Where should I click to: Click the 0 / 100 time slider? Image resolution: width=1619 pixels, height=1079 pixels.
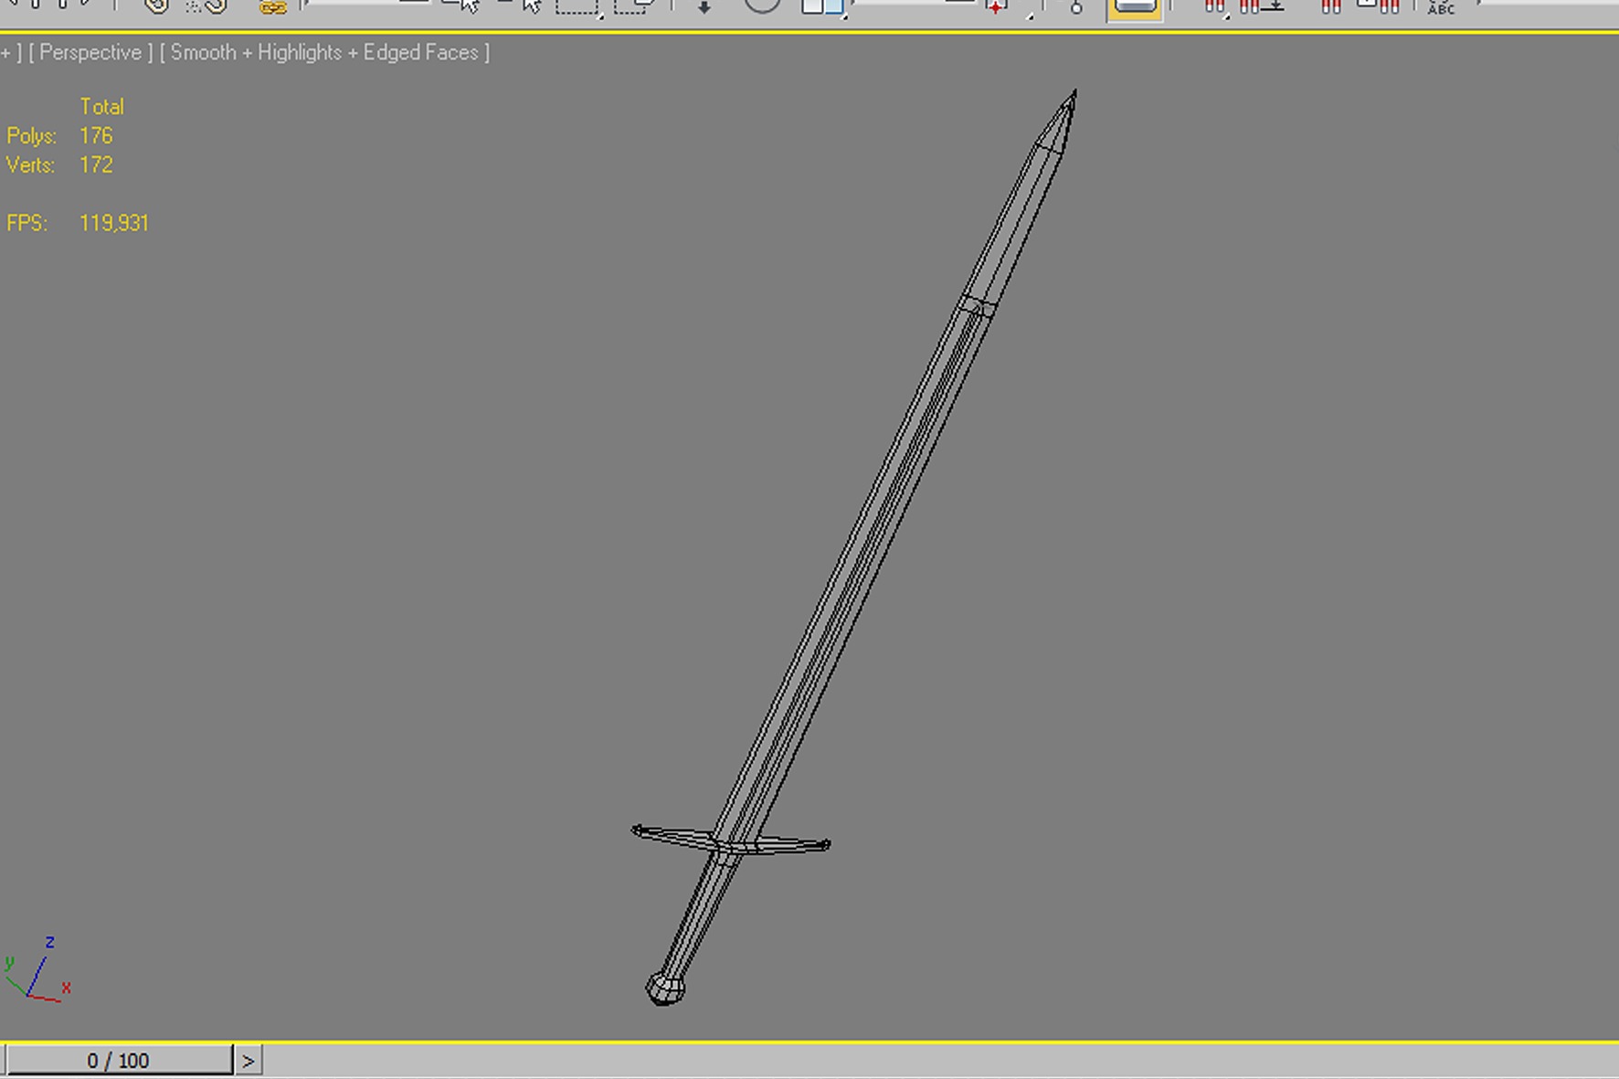pyautogui.click(x=118, y=1061)
